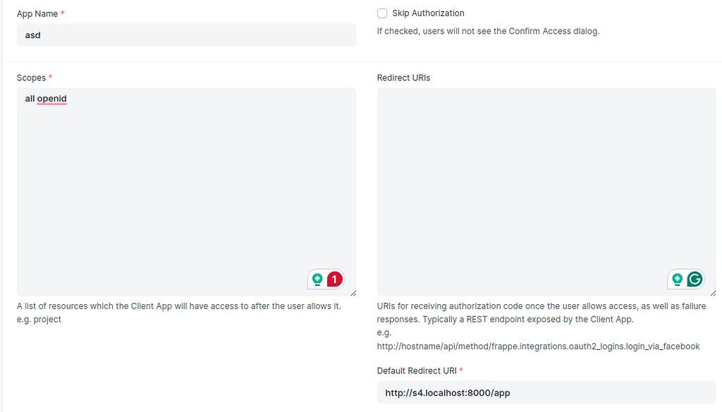
Task: Click the Confirm Access dialog help text
Action: click(x=488, y=31)
